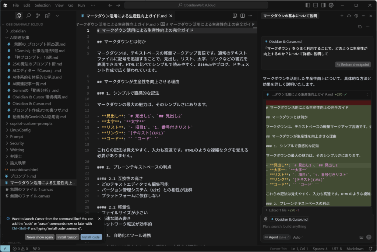This screenshot has height=252, width=377.
Task: Click the attach image icon in chat input
Action: (361, 237)
